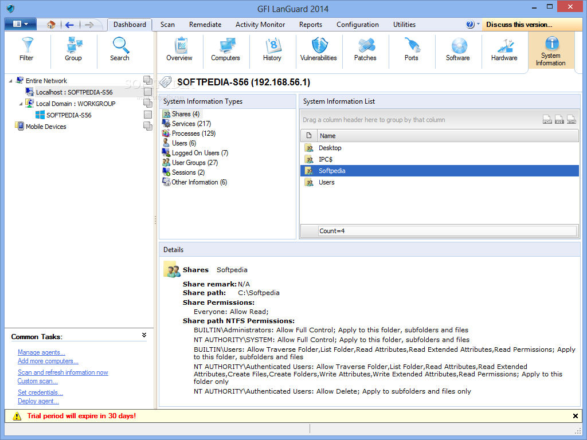Open the help question mark icon
This screenshot has height=440, width=587.
[x=470, y=24]
